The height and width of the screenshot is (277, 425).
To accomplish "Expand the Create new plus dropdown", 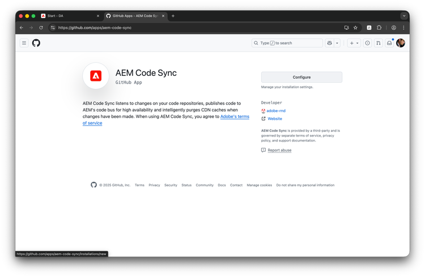I will pos(354,43).
